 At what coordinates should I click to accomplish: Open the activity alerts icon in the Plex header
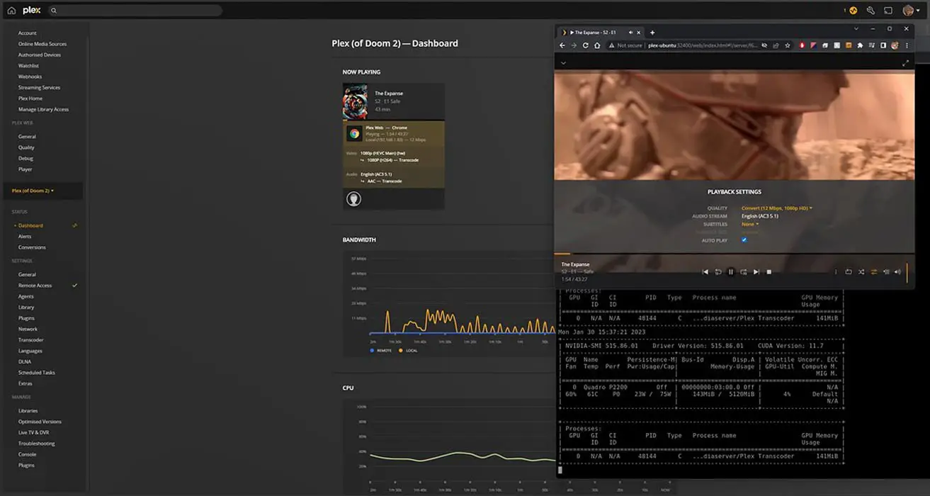click(853, 11)
